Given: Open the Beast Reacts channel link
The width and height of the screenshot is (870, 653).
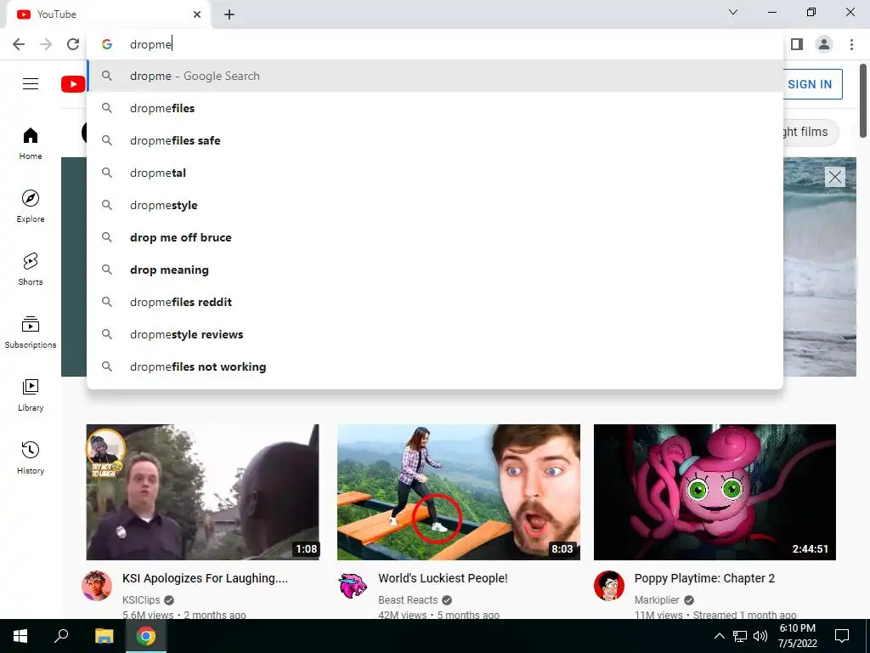Looking at the screenshot, I should tap(408, 600).
